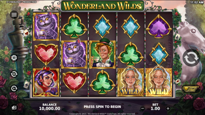Select the Queen of Hearts symbol
The width and height of the screenshot is (205, 115).
pyautogui.click(x=46, y=82)
